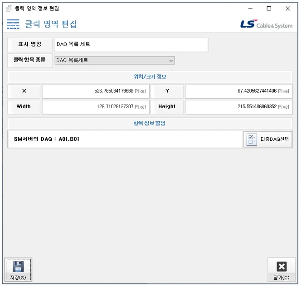Close the window with the title bar X
The width and height of the screenshot is (301, 287).
click(288, 9)
